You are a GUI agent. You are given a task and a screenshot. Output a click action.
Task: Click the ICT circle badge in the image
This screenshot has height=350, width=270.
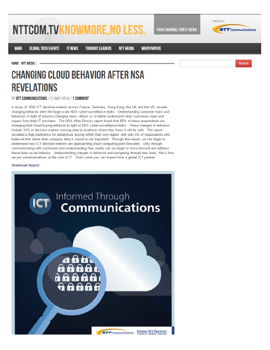coord(40,203)
